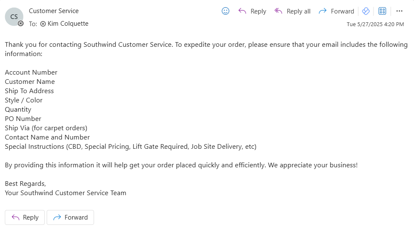Open the Apps grid icon in the toolbar
414x228 pixels.
[x=382, y=11]
